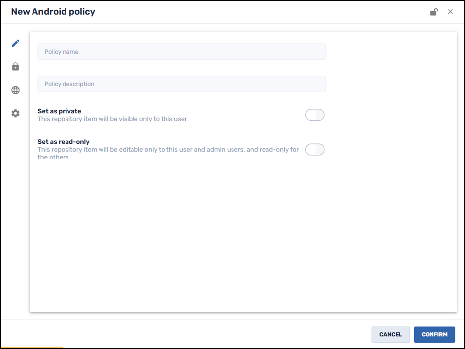The width and height of the screenshot is (465, 349).
Task: Open the lock security section in sidebar
Action: coord(15,66)
